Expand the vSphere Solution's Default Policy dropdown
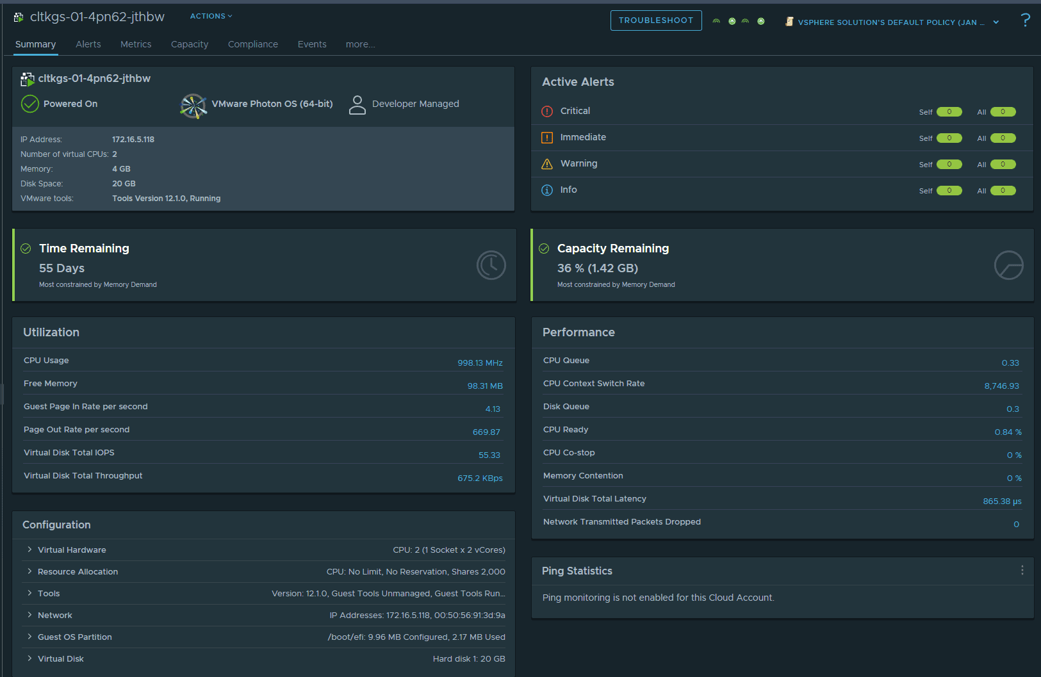The image size is (1041, 677). click(x=996, y=22)
